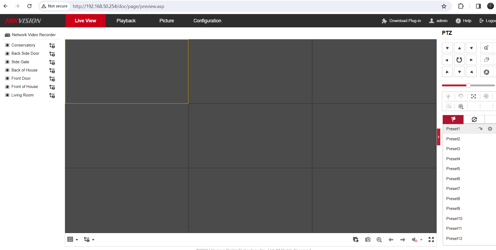Screen dimensions: 496x250
Task: Toggle live view for Living Room camera
Action: pos(7,95)
